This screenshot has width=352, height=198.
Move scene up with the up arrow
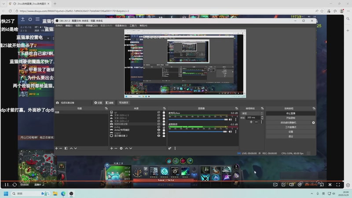pos(71,148)
